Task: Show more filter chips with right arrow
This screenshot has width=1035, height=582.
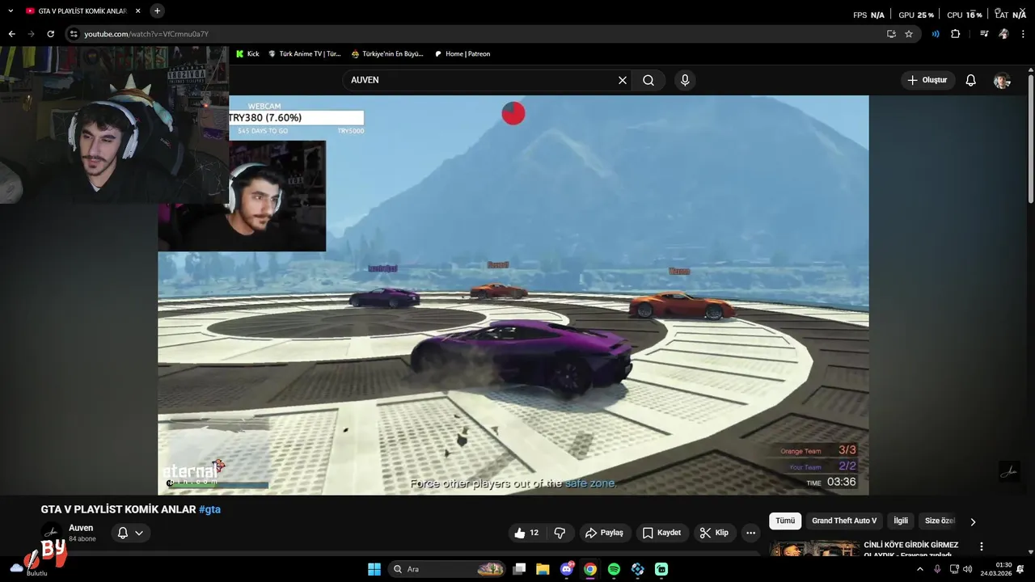Action: point(973,521)
